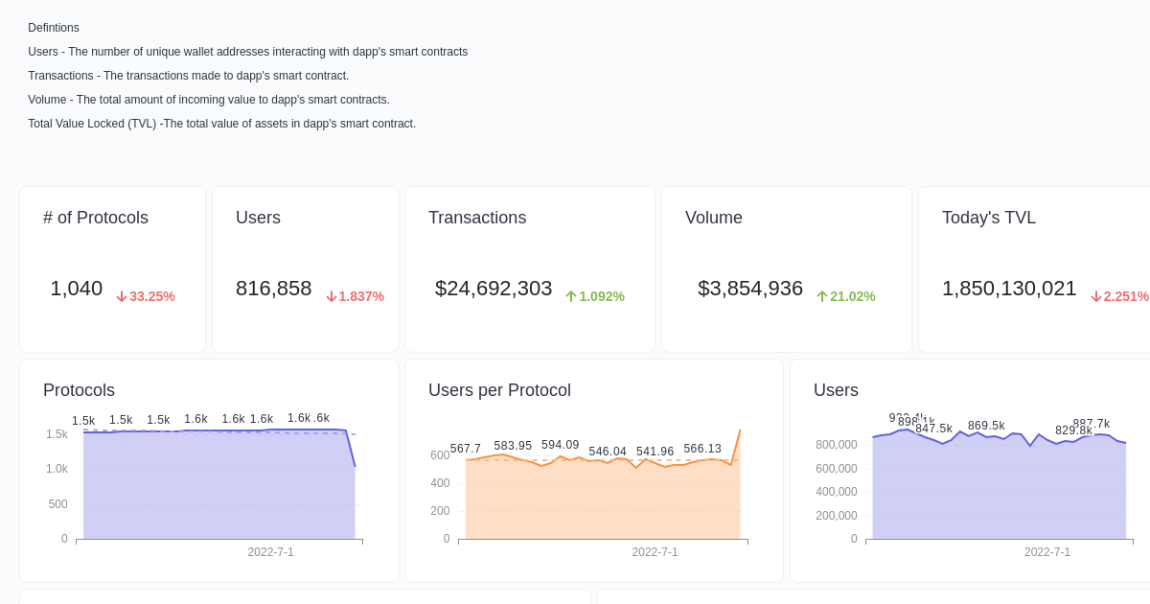Click the Total Value Locked definition line

222,123
